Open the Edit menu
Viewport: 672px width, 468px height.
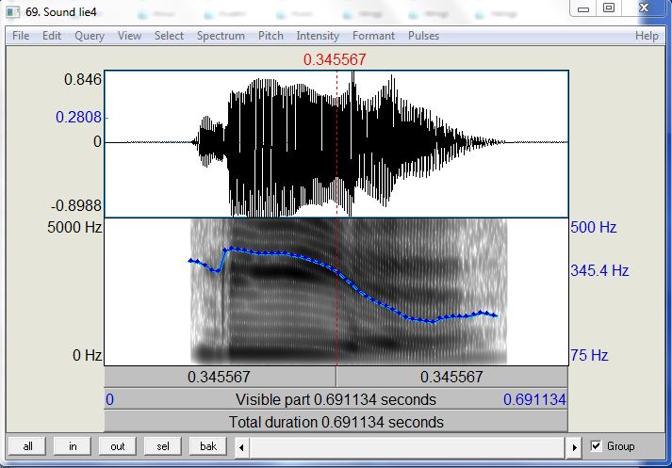(x=52, y=36)
